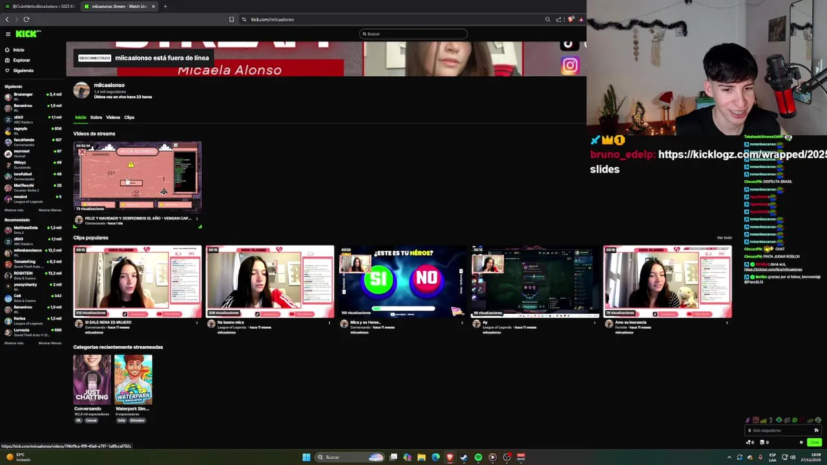The image size is (827, 465).
Task: Open Waterpark Simulator category
Action: coord(133,380)
